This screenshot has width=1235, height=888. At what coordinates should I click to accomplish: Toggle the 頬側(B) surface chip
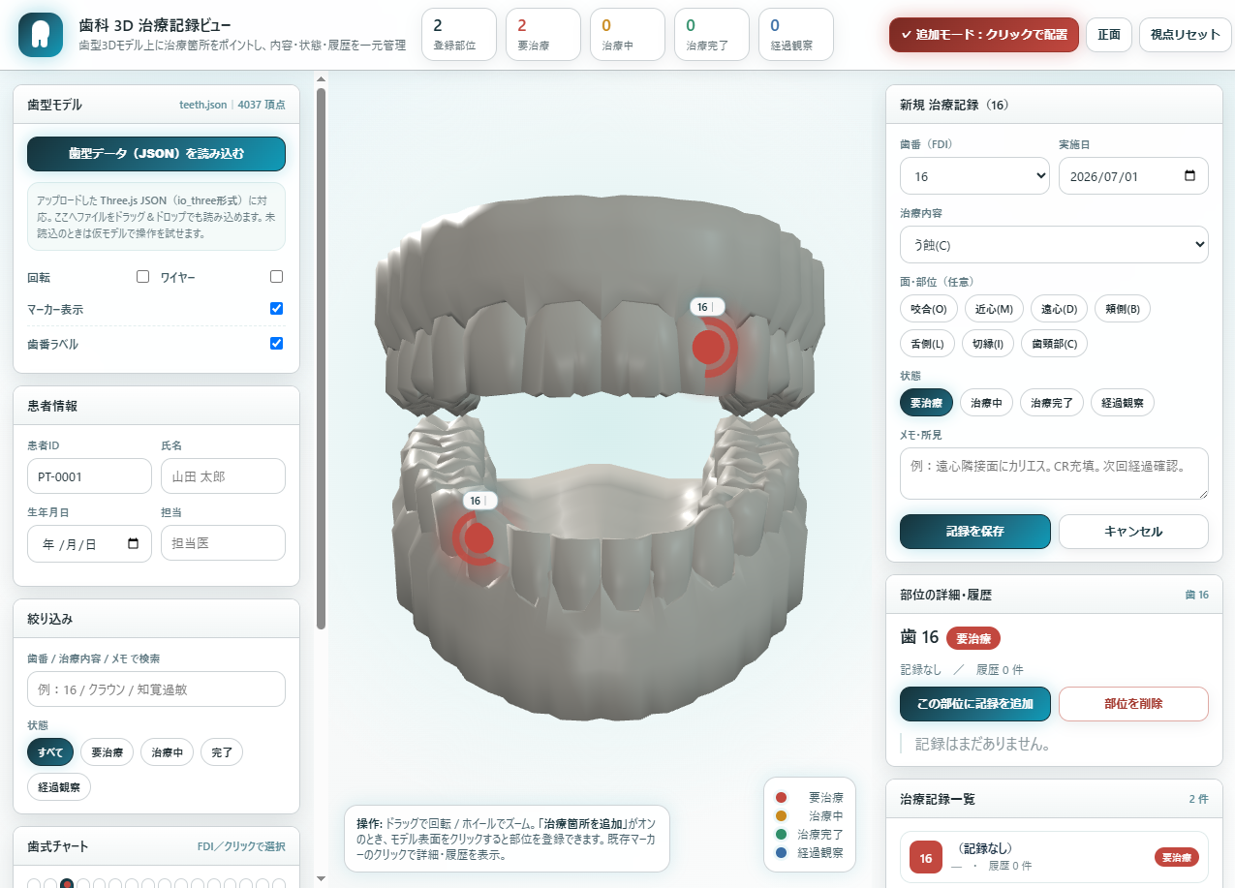[1123, 309]
